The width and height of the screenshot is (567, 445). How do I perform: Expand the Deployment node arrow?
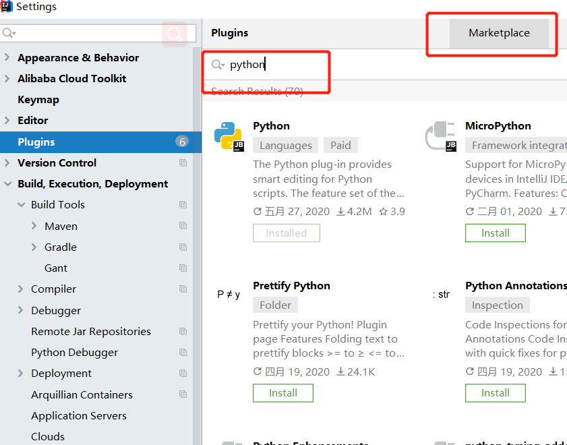[x=21, y=374]
